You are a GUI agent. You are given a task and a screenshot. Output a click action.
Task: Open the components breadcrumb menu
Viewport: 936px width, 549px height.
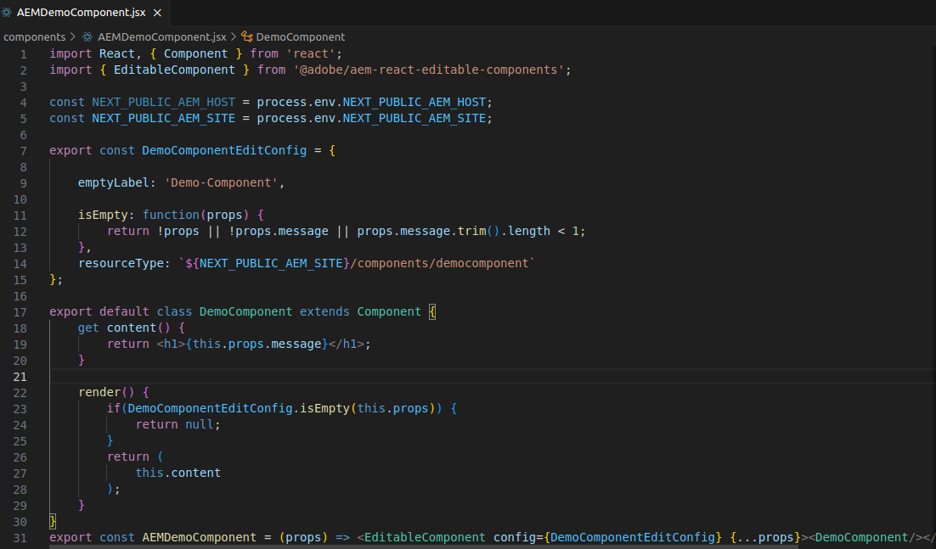pyautogui.click(x=34, y=36)
